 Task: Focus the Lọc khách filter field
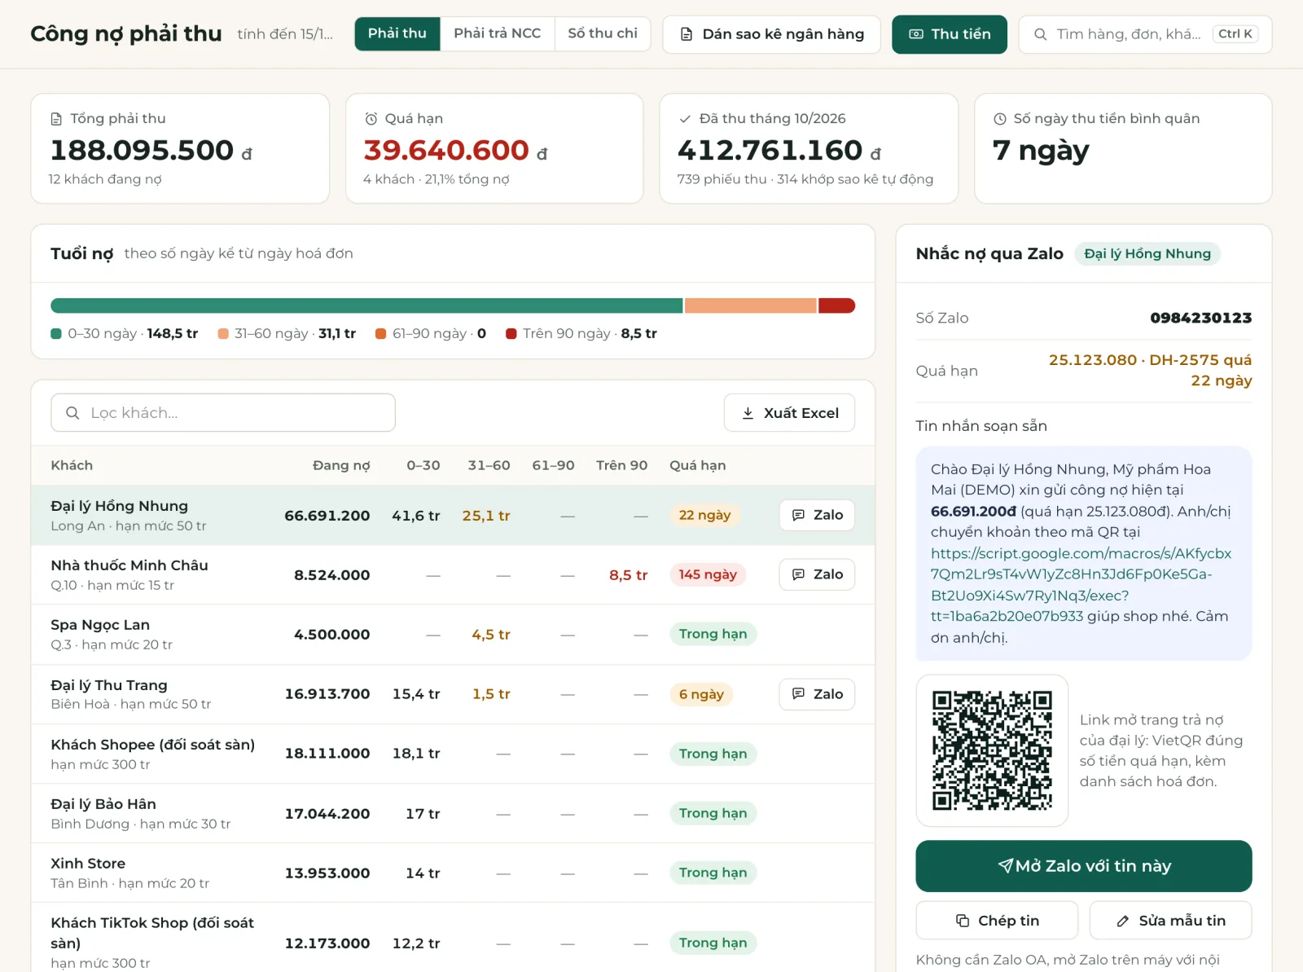223,413
